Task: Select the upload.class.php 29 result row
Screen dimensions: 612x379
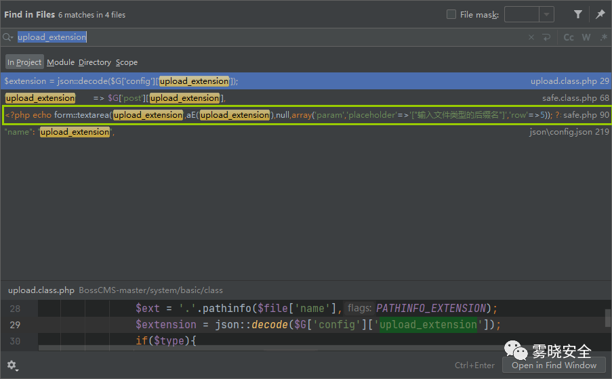Action: click(x=306, y=81)
